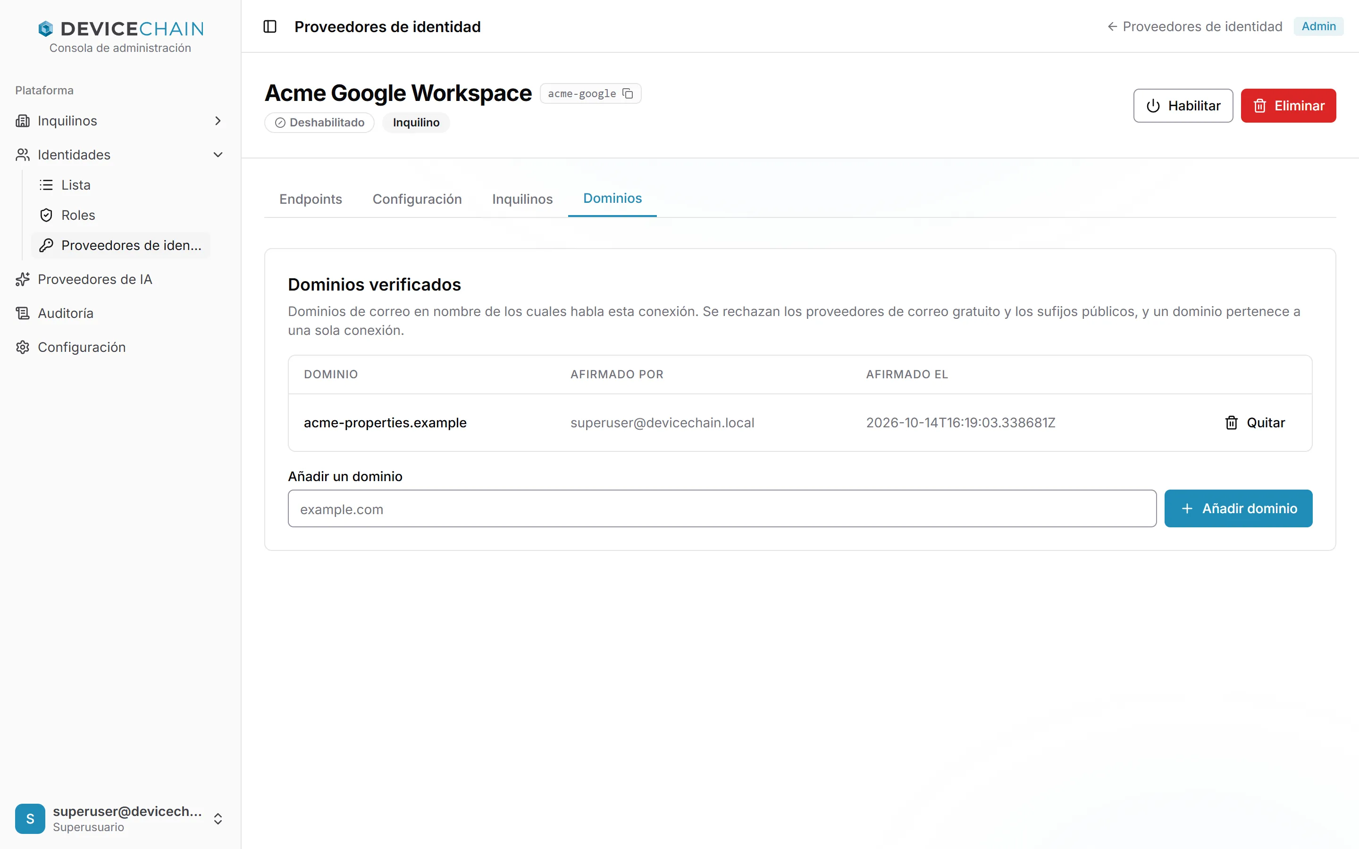The image size is (1359, 849).
Task: Expand the Inquilinos chevron
Action: [x=218, y=121]
